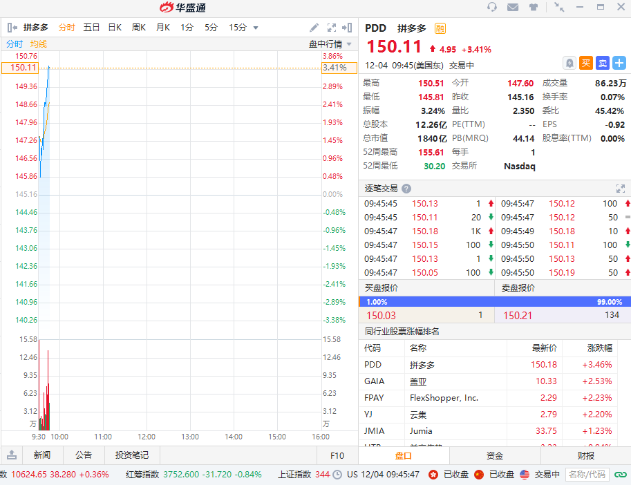Click the customer service headset icon
The image size is (631, 485).
492,7
